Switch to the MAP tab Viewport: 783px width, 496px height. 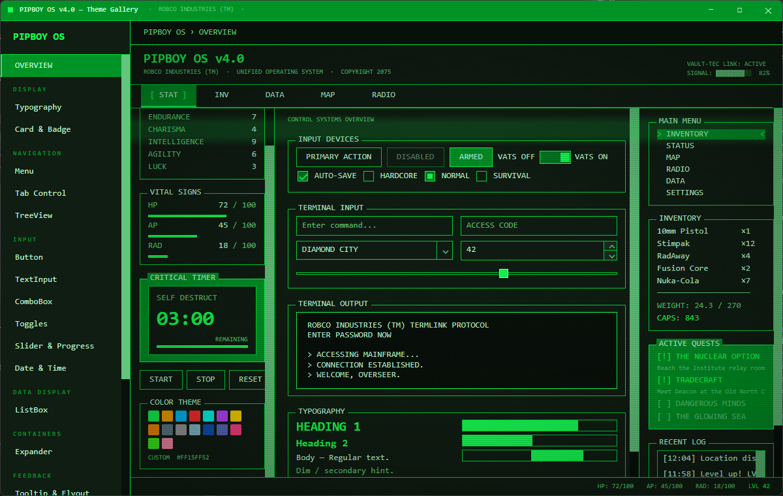328,95
